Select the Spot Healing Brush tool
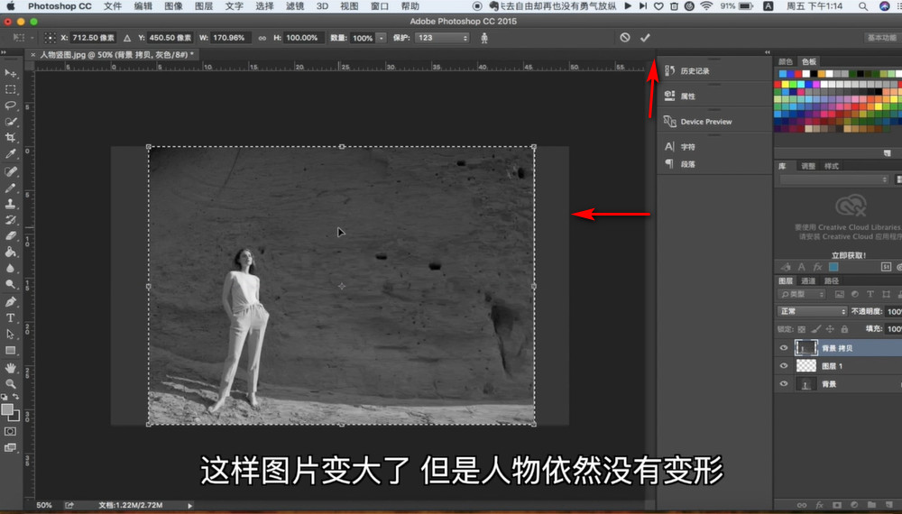Viewport: 902px width, 514px height. point(10,171)
